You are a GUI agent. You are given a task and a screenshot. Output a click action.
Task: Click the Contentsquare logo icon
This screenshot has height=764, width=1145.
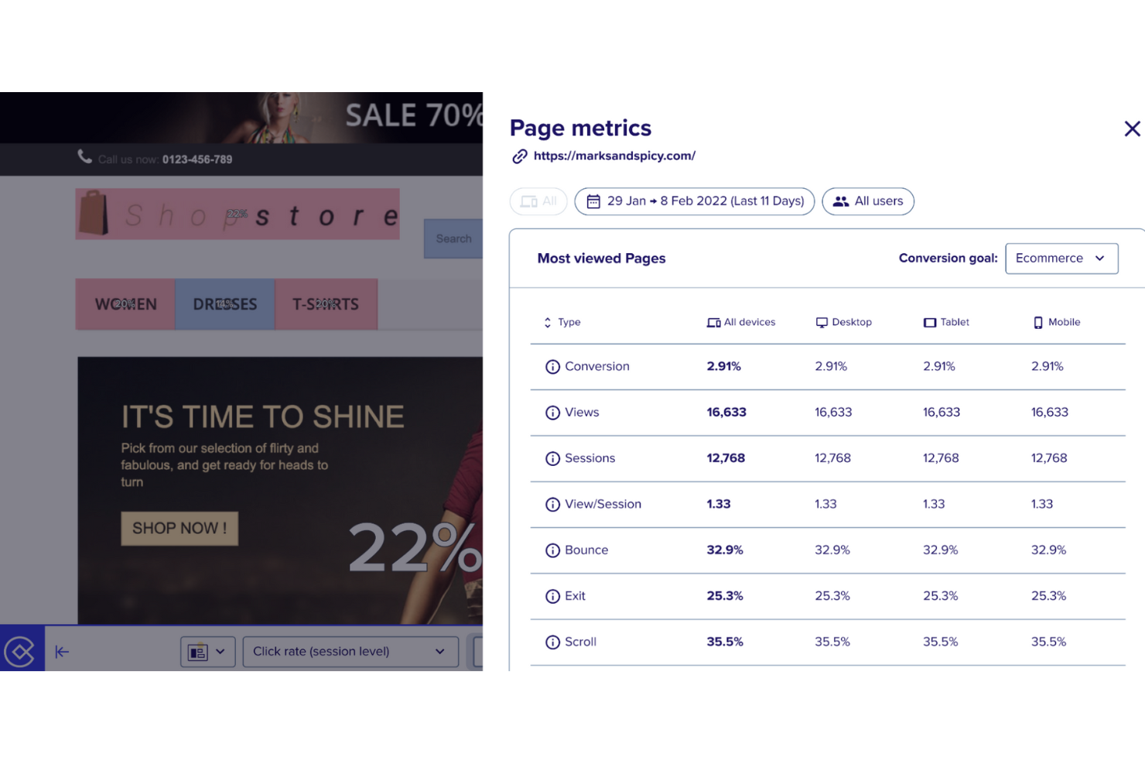pos(20,652)
